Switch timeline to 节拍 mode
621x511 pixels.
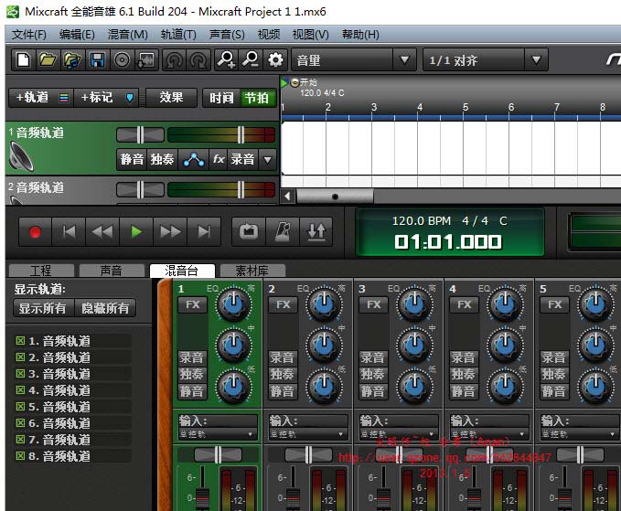(257, 98)
